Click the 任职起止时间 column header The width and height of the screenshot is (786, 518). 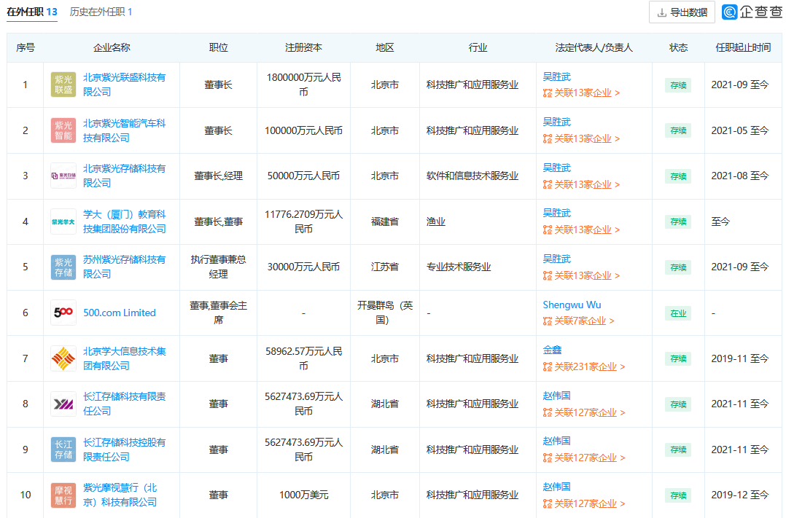[x=743, y=47]
